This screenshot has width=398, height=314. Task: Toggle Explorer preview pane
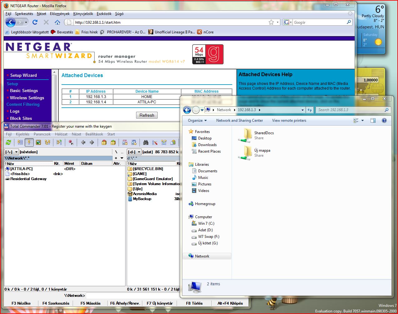373,120
